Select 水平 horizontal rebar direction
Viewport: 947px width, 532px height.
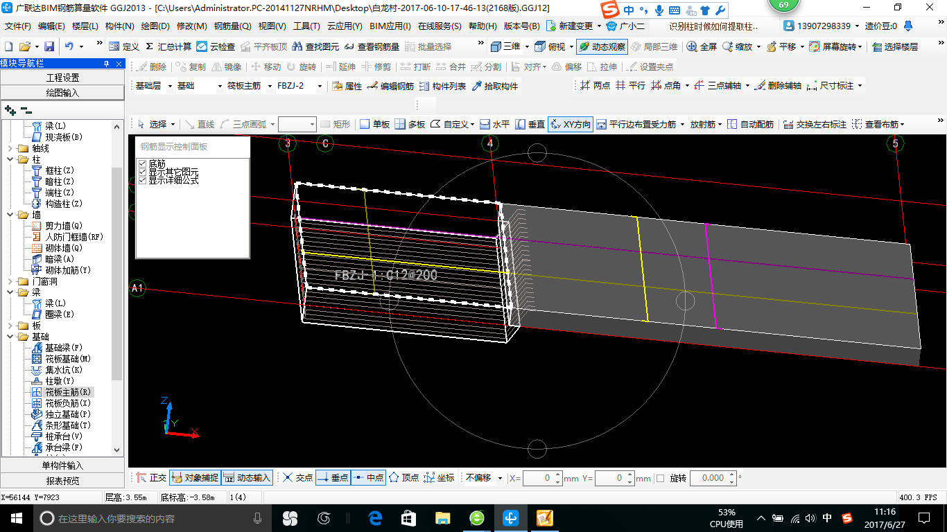tap(494, 124)
